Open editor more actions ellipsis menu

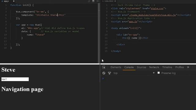(98, 1)
